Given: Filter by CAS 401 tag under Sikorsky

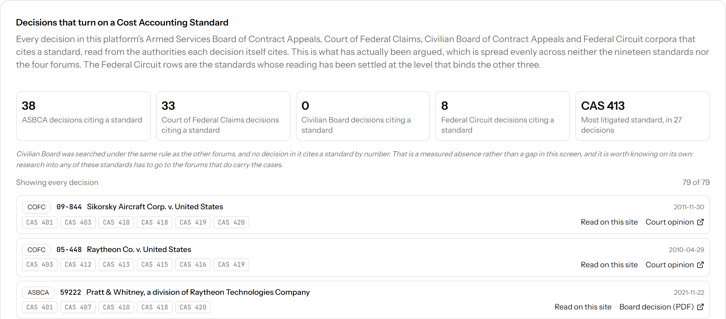Looking at the screenshot, I should pos(40,222).
